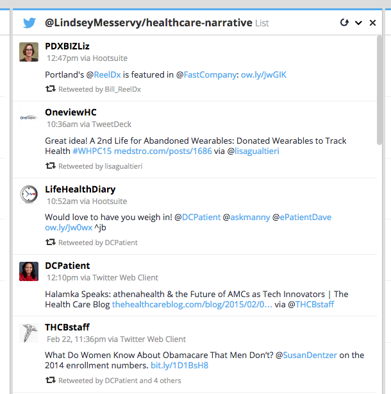Click 'Feb 22, 11:36pm' timestamp
391x394 pixels.
tap(76, 339)
